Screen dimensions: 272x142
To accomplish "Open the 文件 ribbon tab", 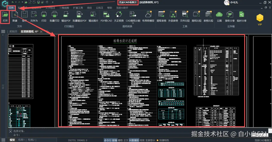I will click(11, 8).
